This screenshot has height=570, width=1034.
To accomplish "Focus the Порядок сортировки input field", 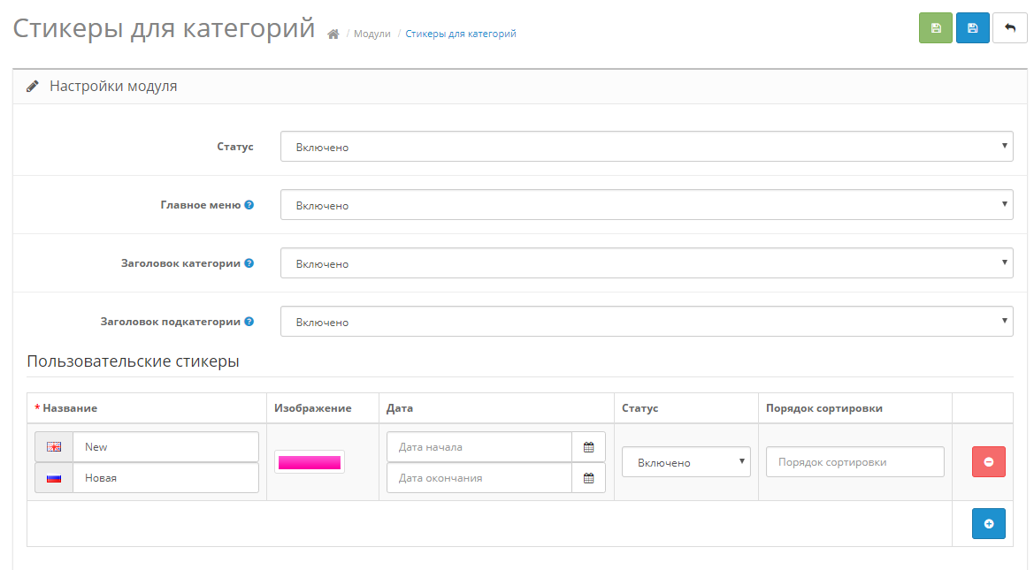I will 854,462.
